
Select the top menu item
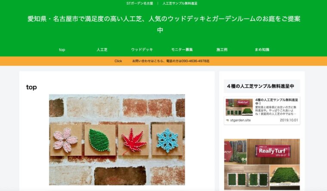click(62, 50)
